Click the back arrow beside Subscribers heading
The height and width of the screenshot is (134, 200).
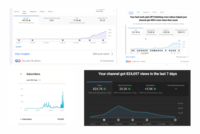tap(21, 74)
